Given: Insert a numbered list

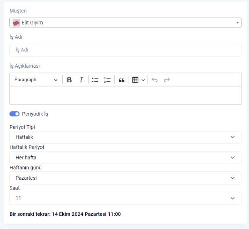Looking at the screenshot, I should [x=107, y=80].
